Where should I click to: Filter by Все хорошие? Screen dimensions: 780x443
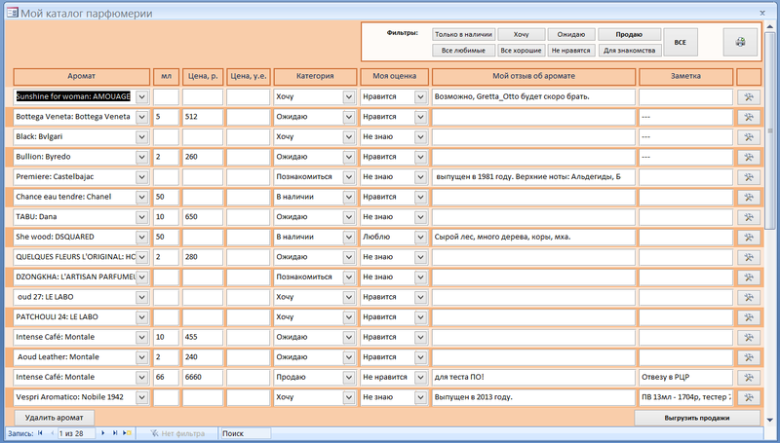[521, 51]
